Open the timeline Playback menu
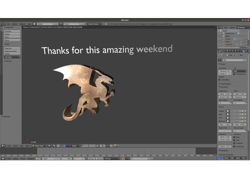 (x=31, y=159)
